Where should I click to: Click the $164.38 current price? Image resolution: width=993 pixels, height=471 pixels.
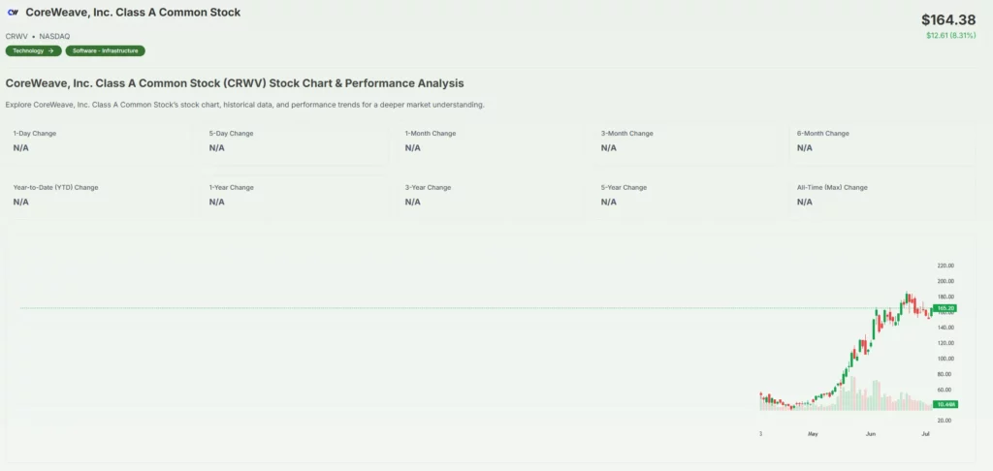[x=947, y=17]
